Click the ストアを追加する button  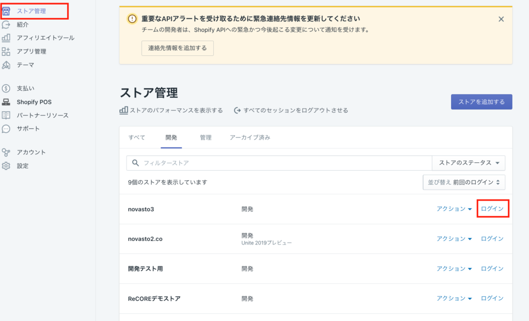(x=481, y=102)
